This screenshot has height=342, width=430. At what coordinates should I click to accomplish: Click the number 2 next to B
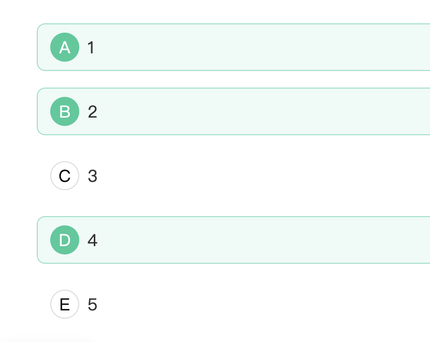[92, 111]
